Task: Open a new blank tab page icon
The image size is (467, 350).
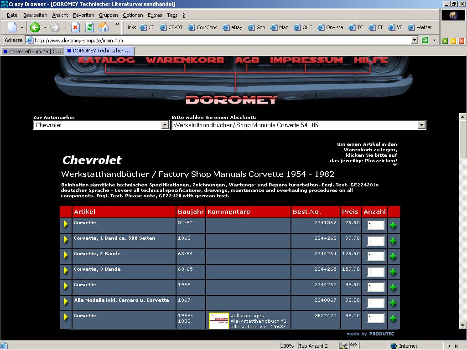Action: coord(12,27)
